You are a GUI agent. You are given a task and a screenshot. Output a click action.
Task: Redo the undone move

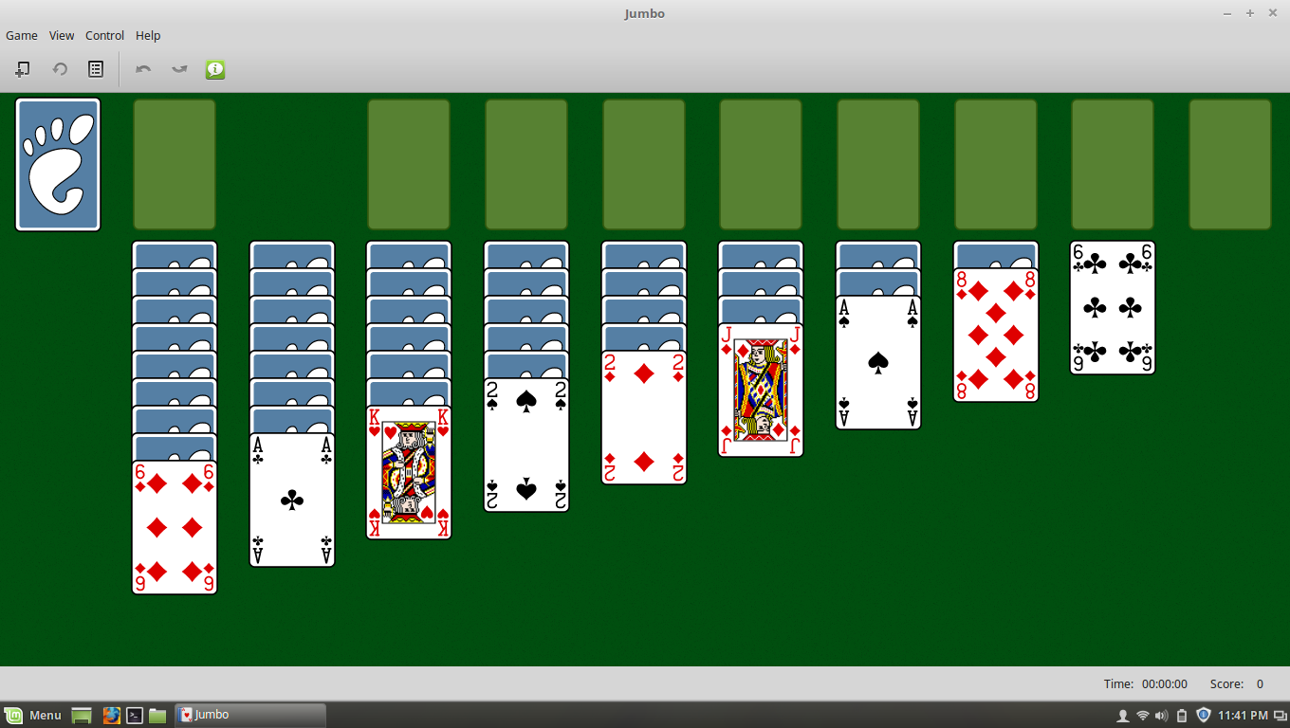click(178, 68)
